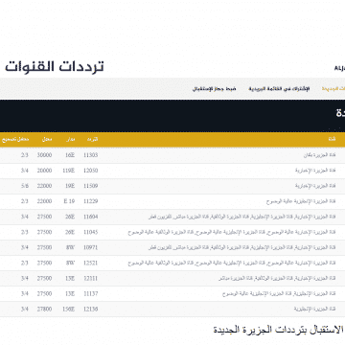Select the frequency cell 11229

pyautogui.click(x=91, y=201)
